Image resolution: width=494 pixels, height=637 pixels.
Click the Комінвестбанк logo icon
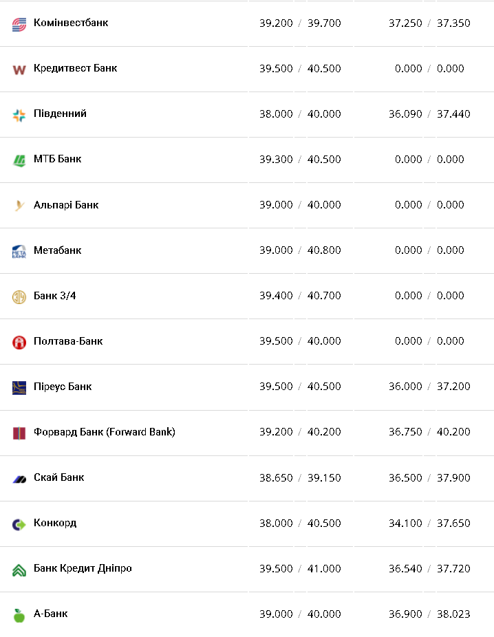point(19,24)
